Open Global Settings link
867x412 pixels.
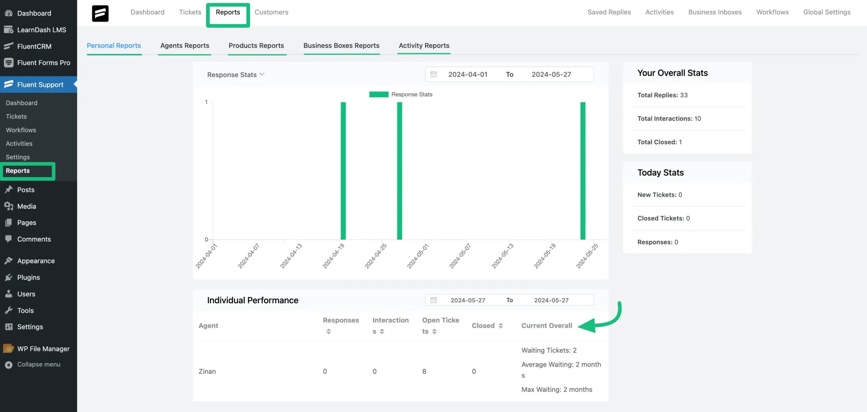[x=827, y=12]
